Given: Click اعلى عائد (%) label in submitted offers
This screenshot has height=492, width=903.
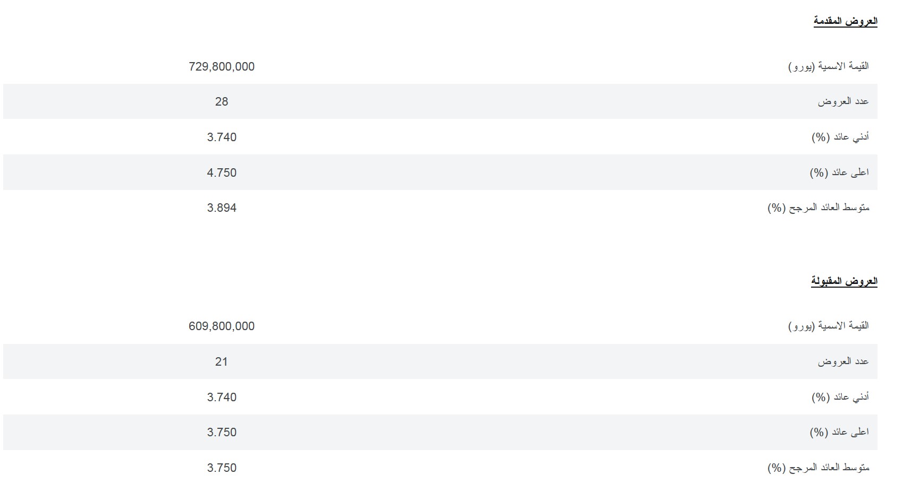Looking at the screenshot, I should pyautogui.click(x=839, y=172).
